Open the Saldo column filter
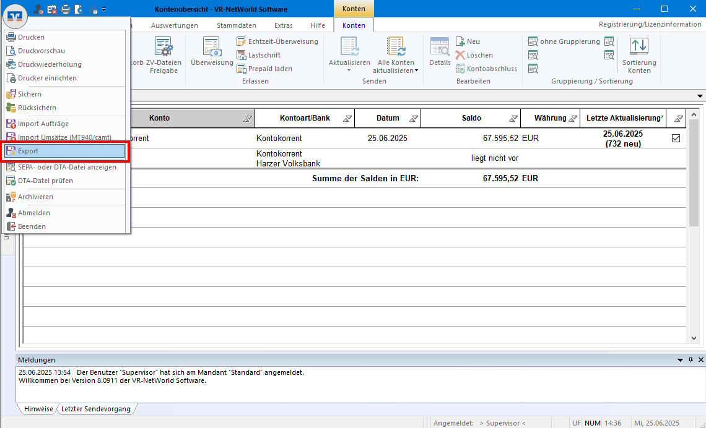 point(513,119)
